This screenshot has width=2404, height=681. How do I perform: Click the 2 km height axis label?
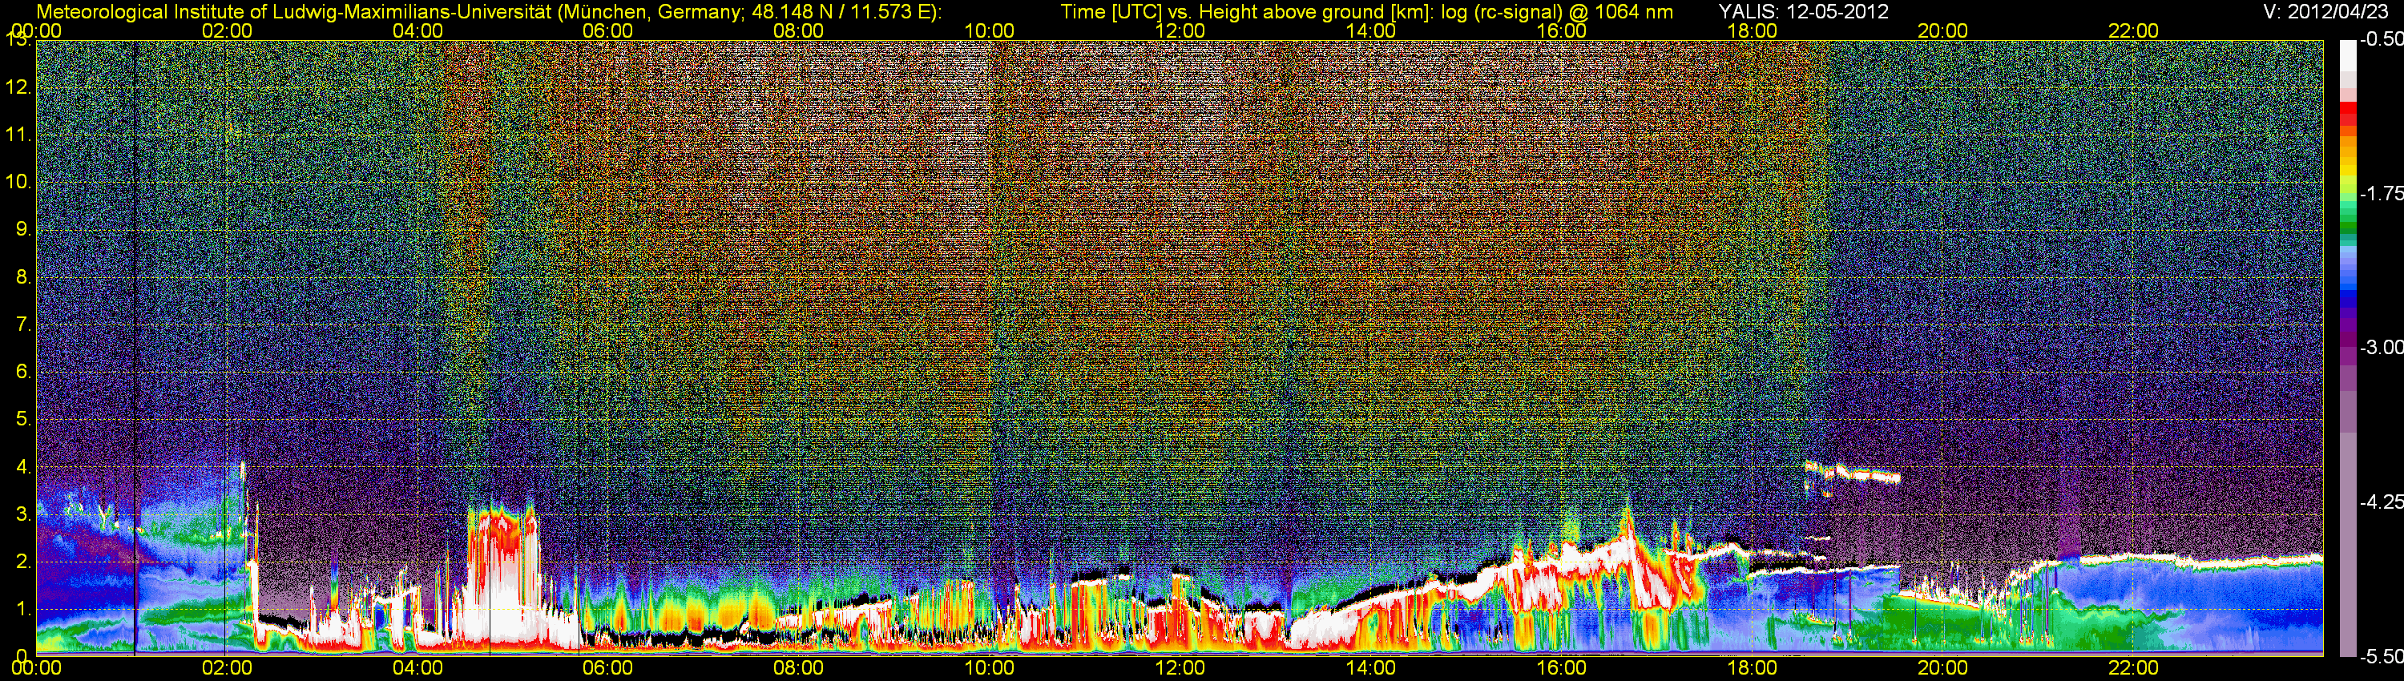22,562
